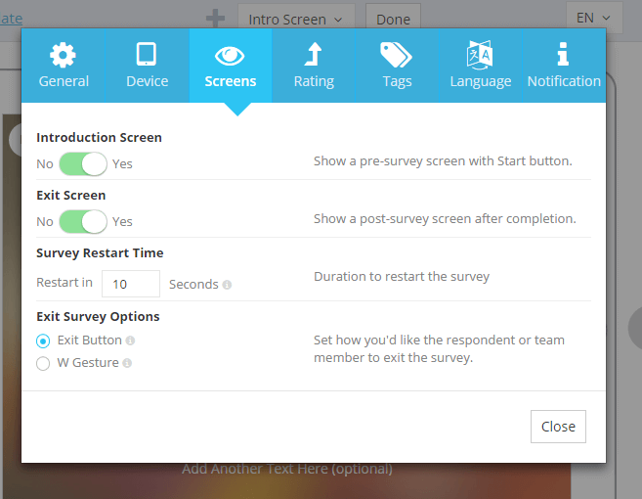Click 'Show a pre-survey screen' description
The height and width of the screenshot is (499, 642).
pyautogui.click(x=443, y=161)
